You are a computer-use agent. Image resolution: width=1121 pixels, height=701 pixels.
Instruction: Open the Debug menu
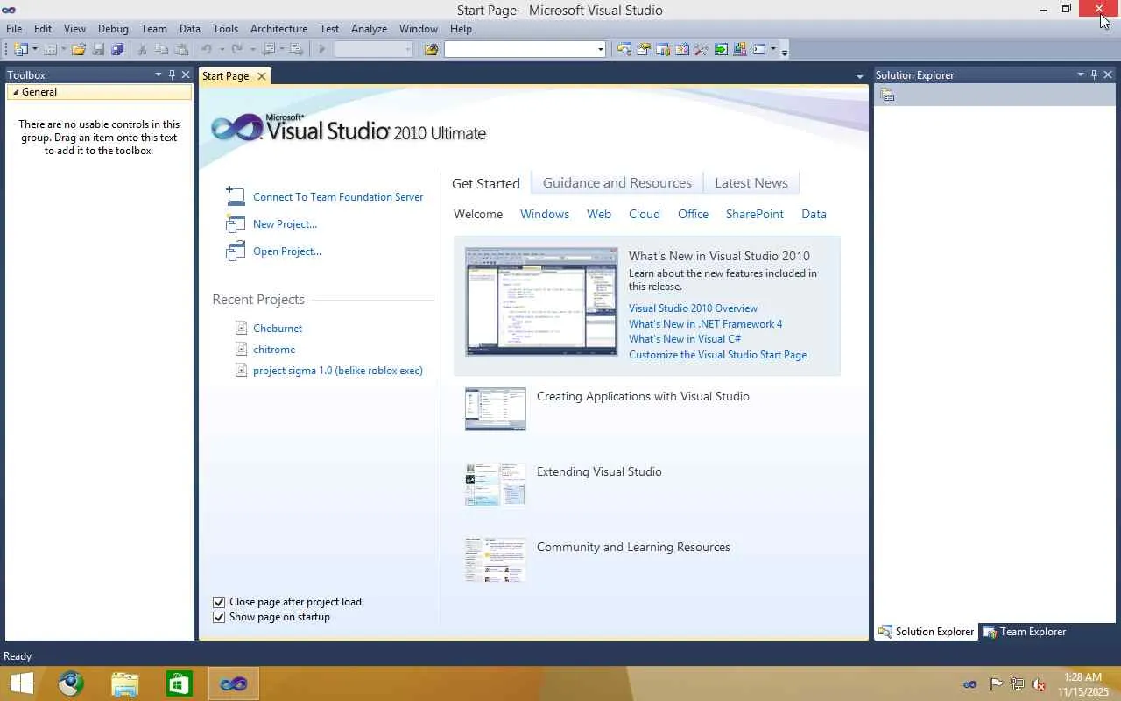point(113,29)
